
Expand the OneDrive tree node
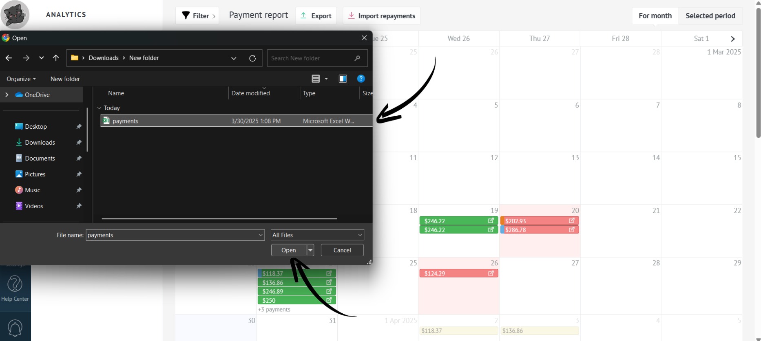tap(7, 95)
